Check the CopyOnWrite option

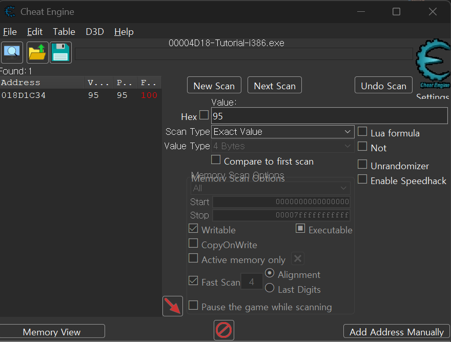click(x=193, y=244)
